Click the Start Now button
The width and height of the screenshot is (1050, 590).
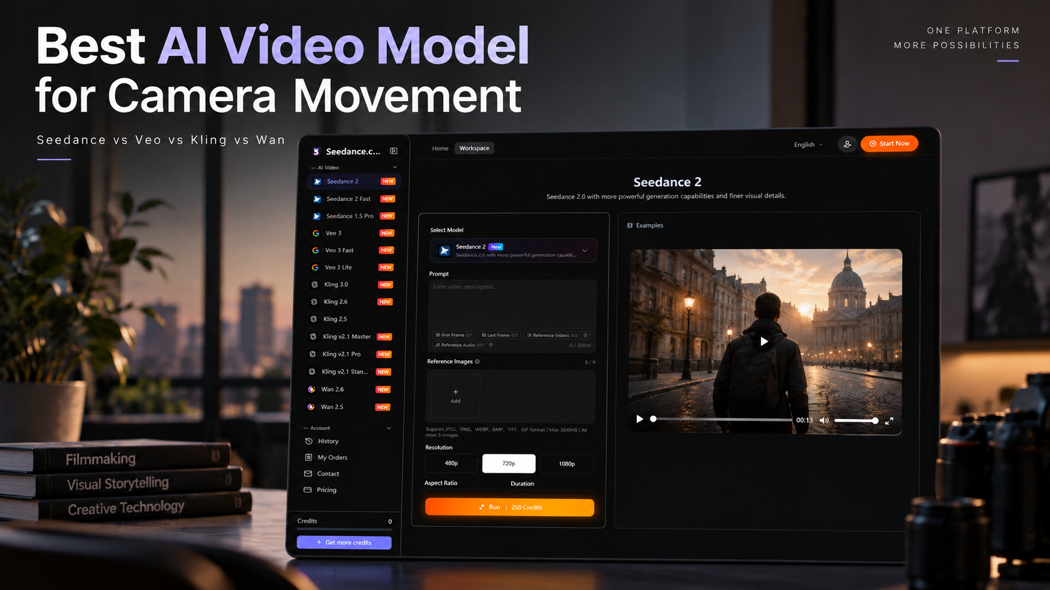point(889,144)
